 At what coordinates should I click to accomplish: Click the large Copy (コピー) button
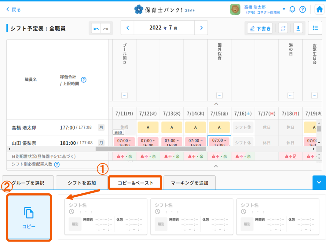click(x=29, y=217)
